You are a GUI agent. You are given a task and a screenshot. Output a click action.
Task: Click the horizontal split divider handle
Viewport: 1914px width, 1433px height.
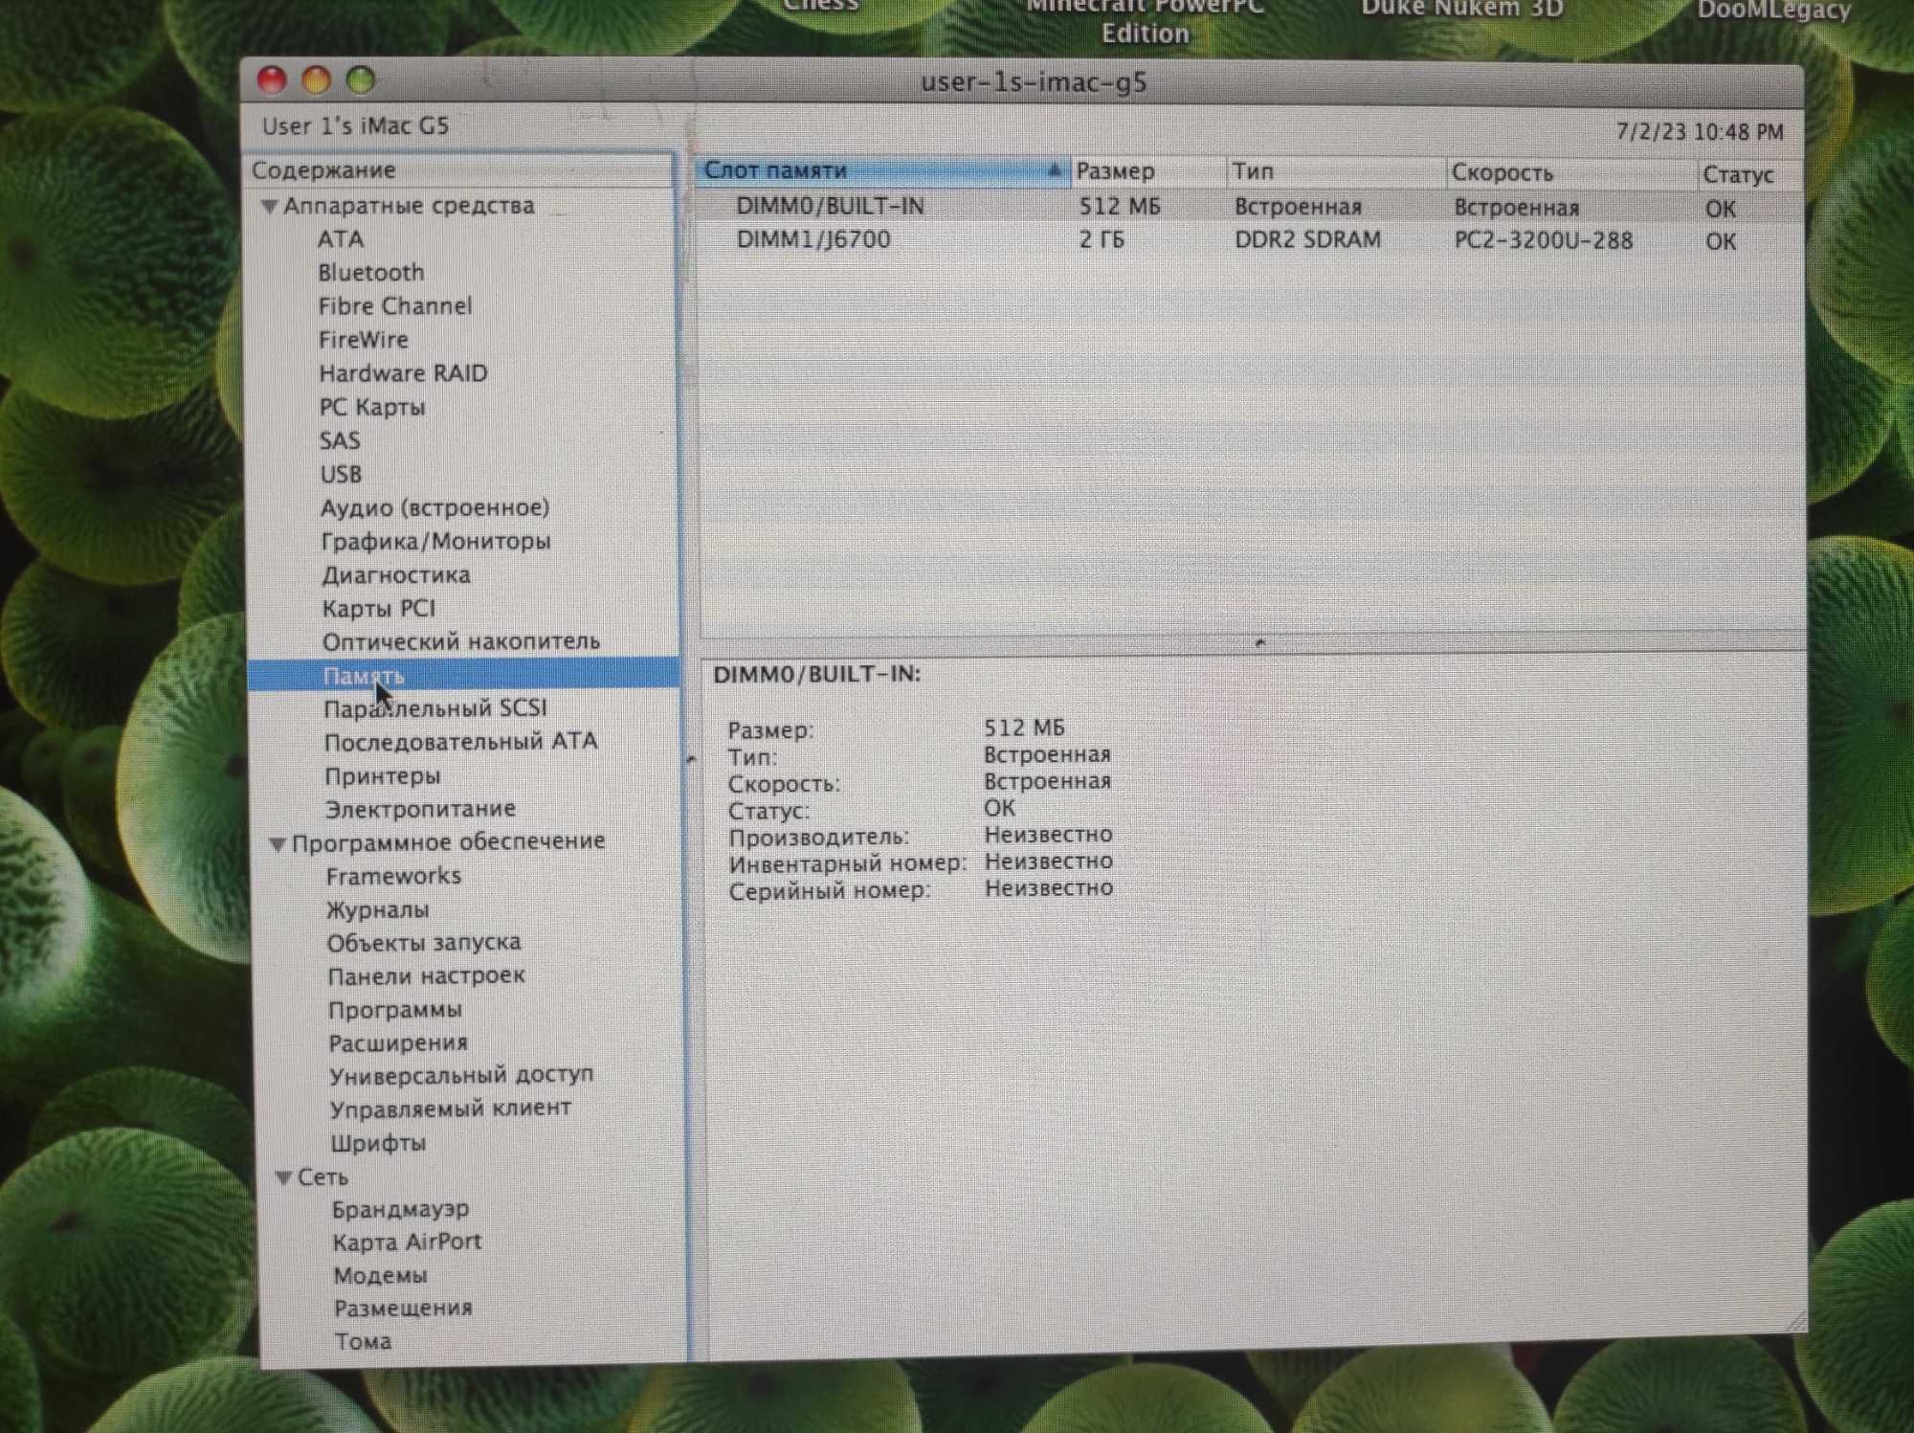[1259, 642]
